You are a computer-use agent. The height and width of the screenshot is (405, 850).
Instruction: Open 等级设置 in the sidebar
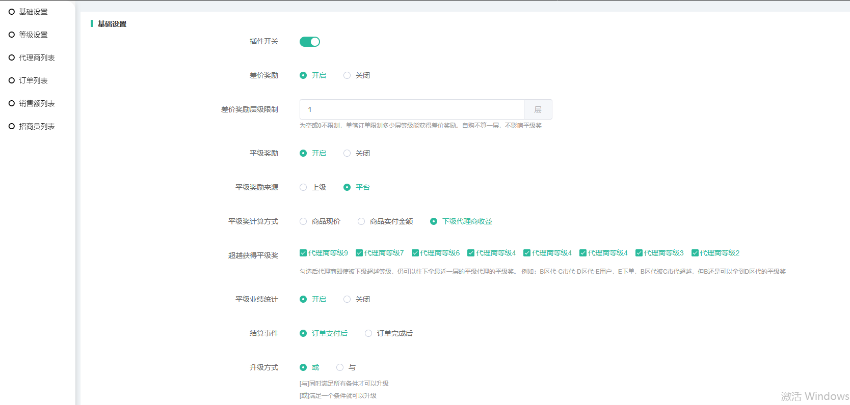click(x=33, y=35)
